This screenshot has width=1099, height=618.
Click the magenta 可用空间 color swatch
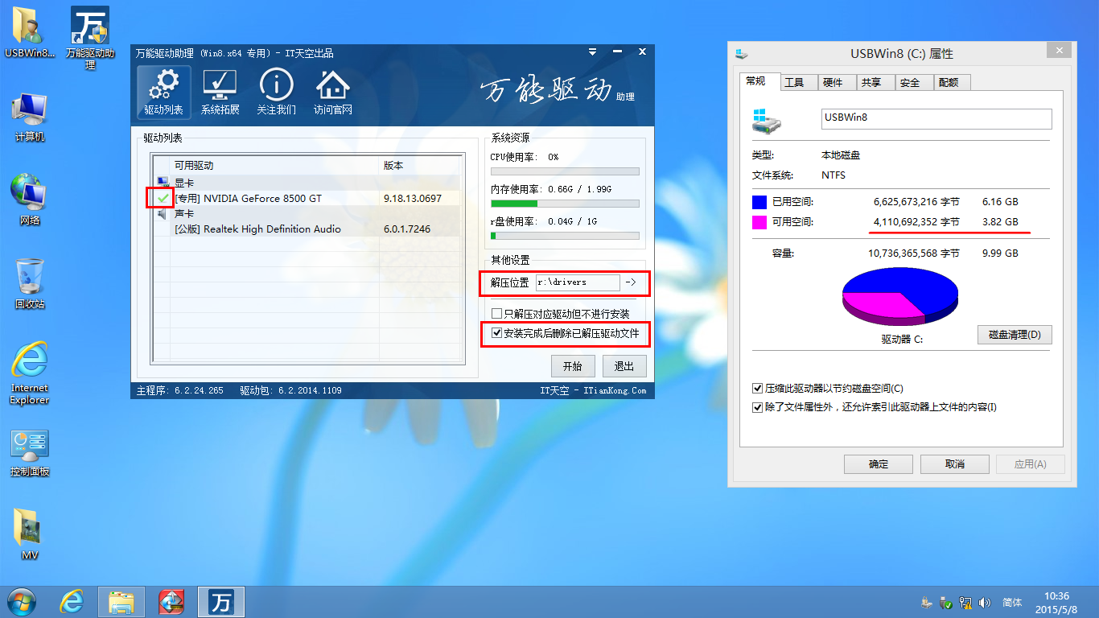point(759,222)
